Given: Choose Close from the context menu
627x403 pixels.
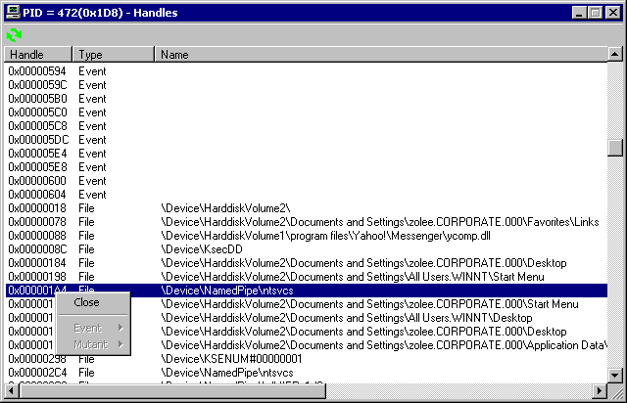Looking at the screenshot, I should 86,302.
